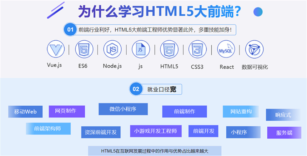Click the Vue.js logo icon

56,49
